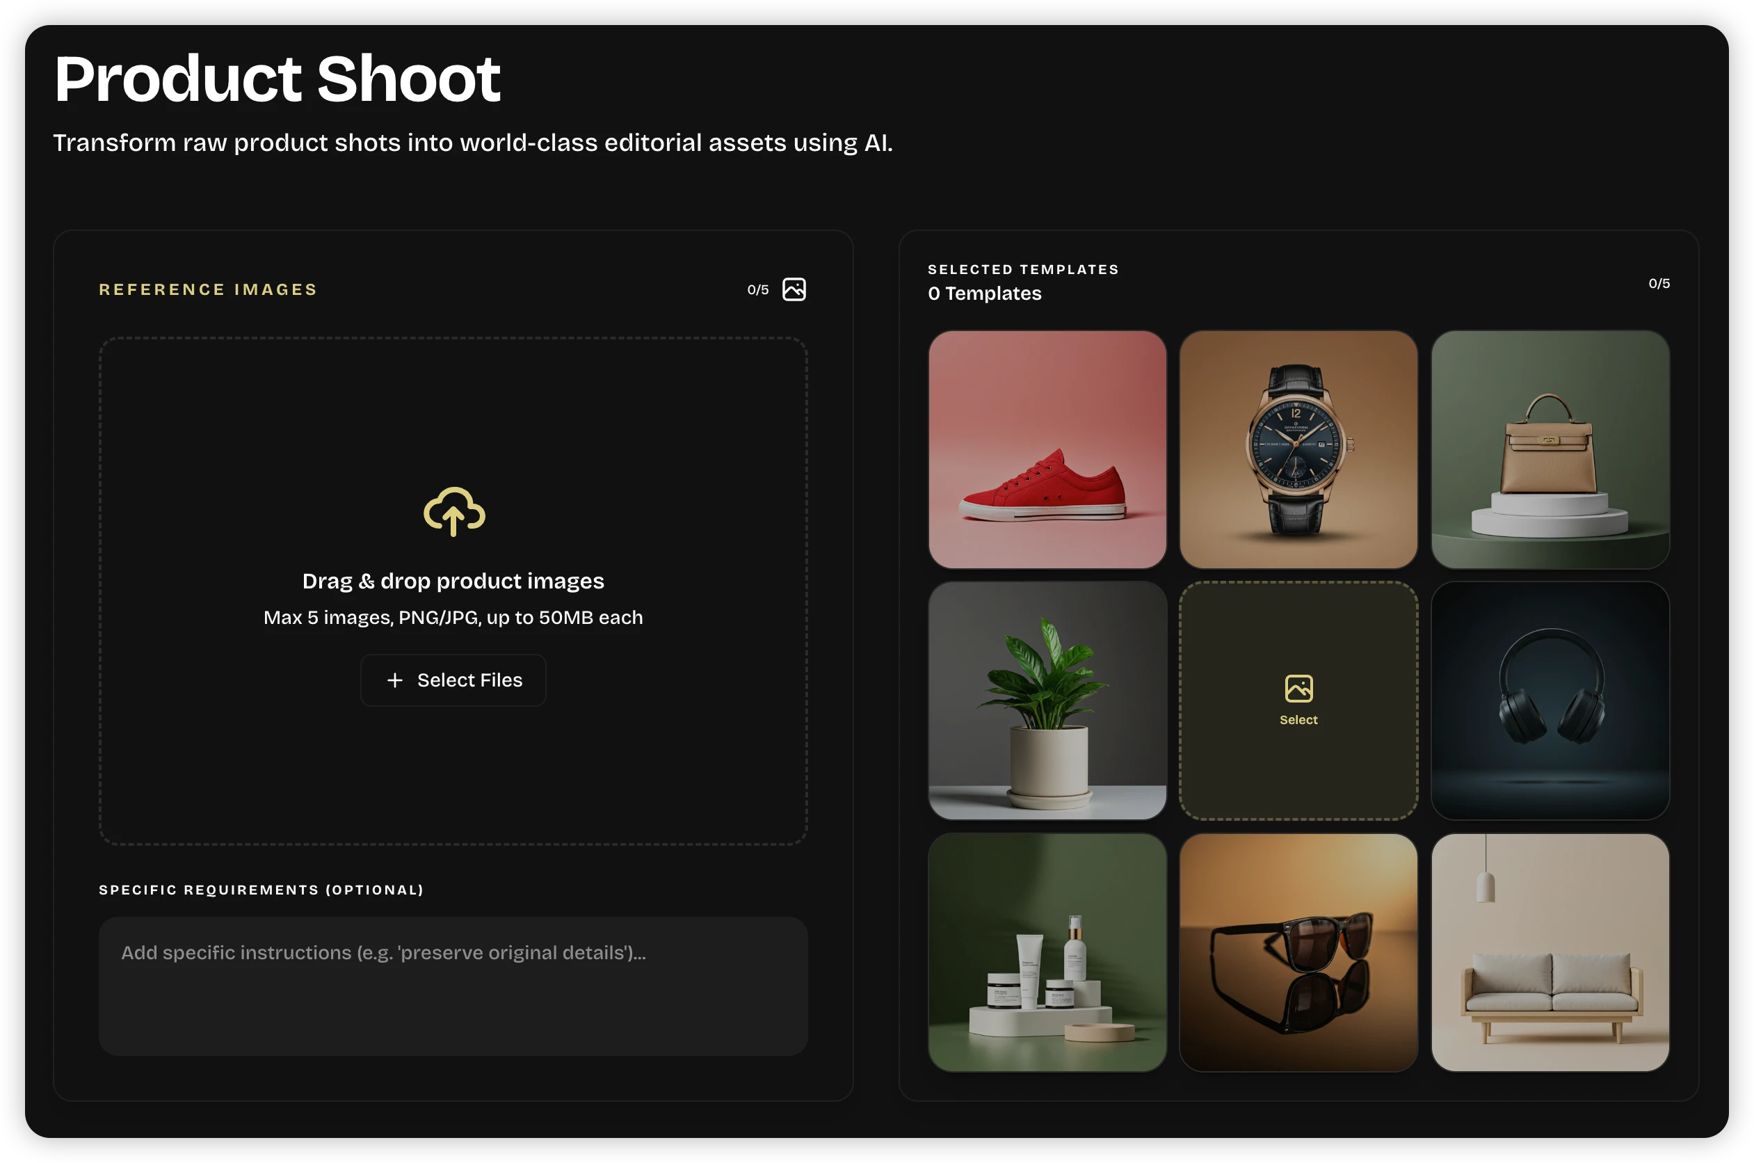Select the beige sofa template
This screenshot has width=1754, height=1163.
1550,952
